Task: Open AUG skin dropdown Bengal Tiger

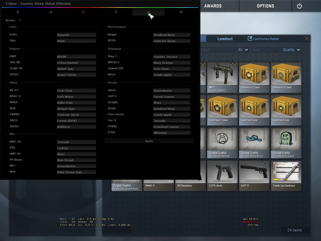Action: pyautogui.click(x=76, y=108)
